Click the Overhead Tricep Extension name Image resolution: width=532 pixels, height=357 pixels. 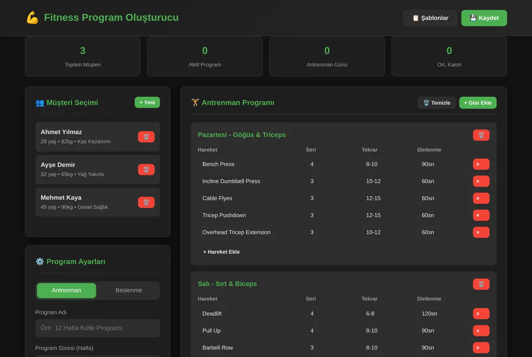pyautogui.click(x=236, y=232)
